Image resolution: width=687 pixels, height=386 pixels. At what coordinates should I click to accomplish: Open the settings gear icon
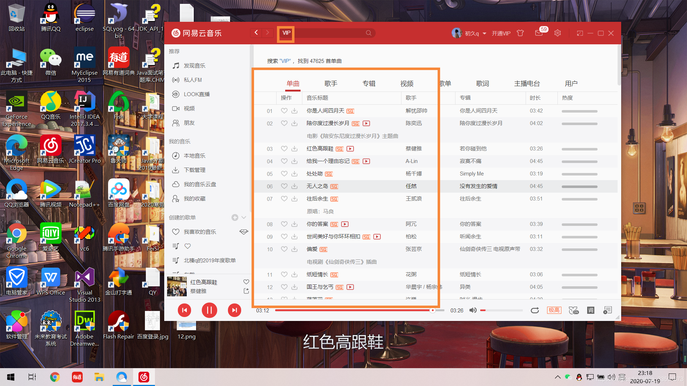tap(557, 33)
